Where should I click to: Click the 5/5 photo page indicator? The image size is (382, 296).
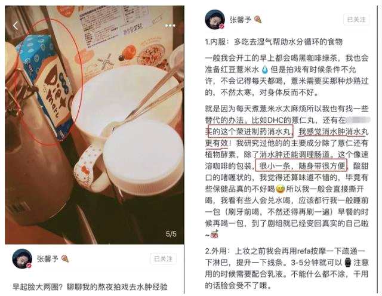(x=171, y=234)
